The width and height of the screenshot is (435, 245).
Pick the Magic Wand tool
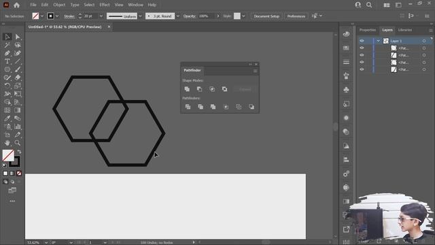[x=7, y=45]
